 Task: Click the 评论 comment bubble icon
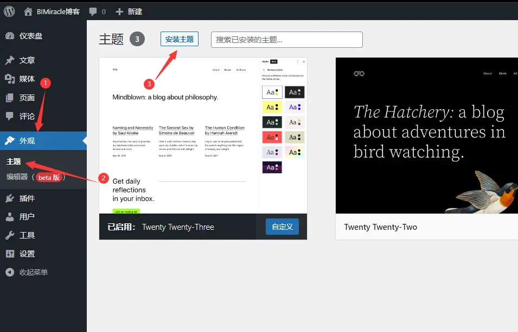[x=10, y=116]
